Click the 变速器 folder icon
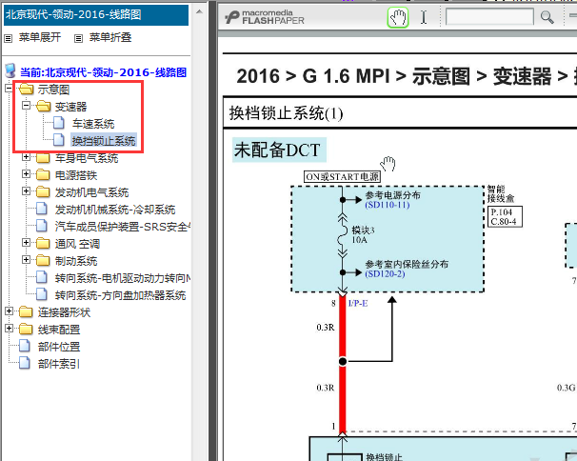The height and width of the screenshot is (461, 577). pos(44,107)
